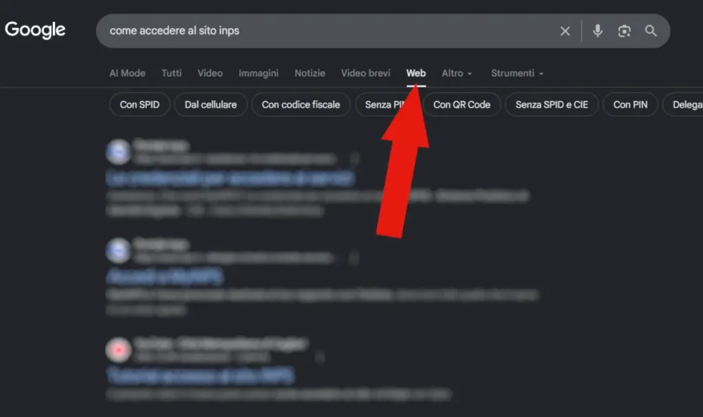The height and width of the screenshot is (417, 703).
Task: Choose the Con codice fiscale chip
Action: pos(301,104)
